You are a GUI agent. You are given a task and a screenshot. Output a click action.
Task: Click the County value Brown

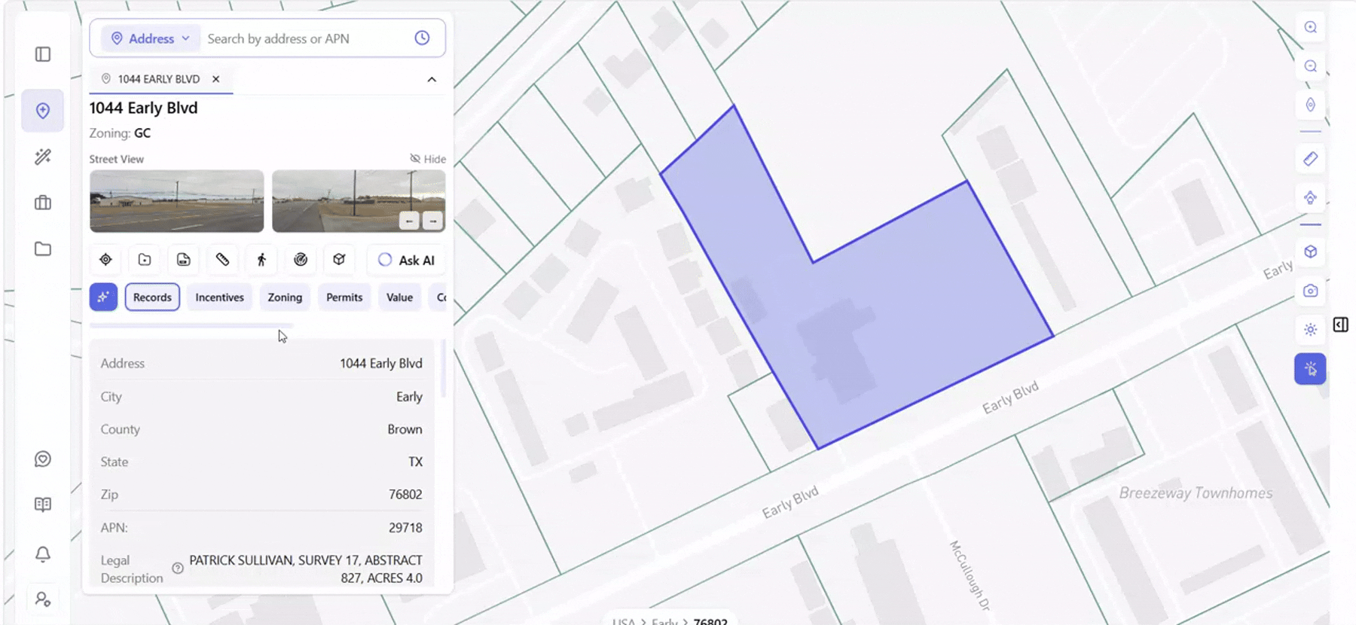(x=405, y=429)
